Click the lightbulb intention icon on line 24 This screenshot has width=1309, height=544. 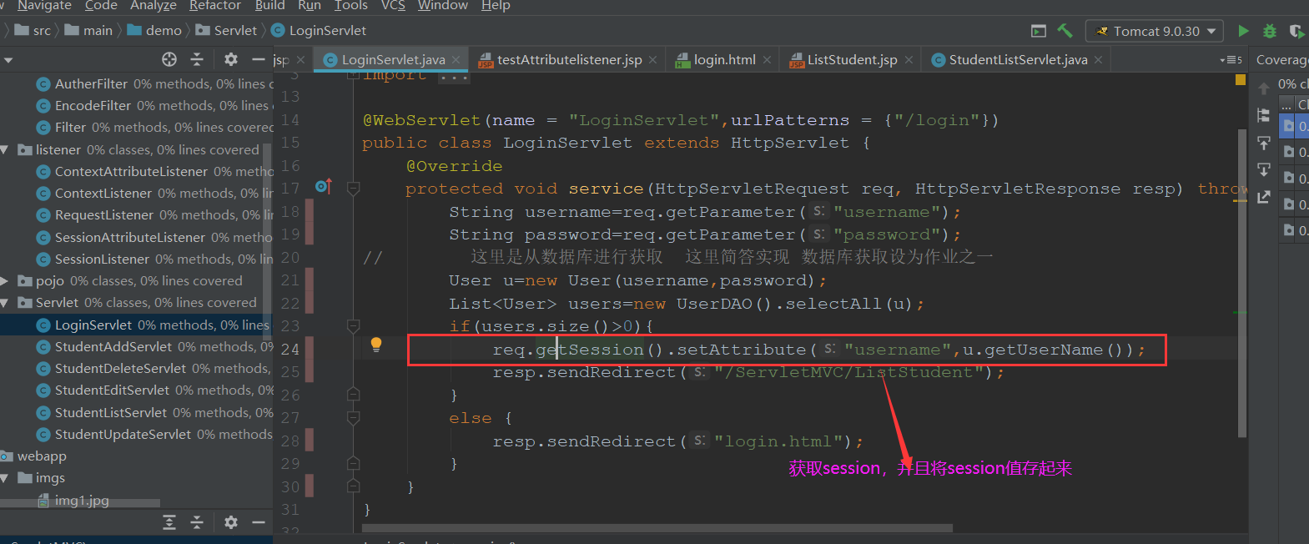(376, 344)
